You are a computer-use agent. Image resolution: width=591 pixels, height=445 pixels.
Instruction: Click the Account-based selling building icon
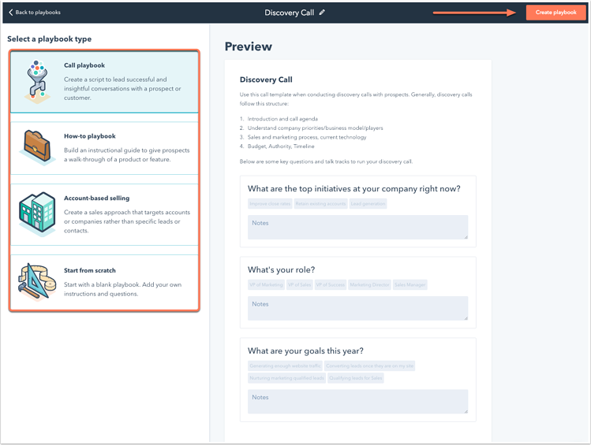click(36, 212)
